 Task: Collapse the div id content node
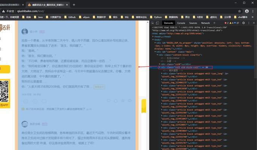155,52
